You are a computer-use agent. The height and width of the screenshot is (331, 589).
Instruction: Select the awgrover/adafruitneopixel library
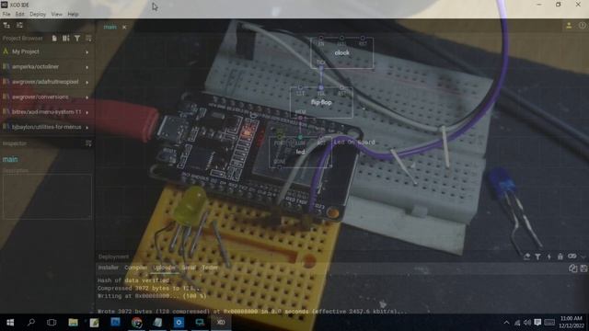coord(45,82)
